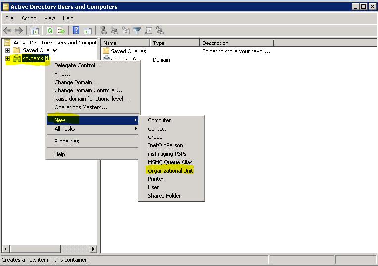Choose Delegate Control from context menu
The height and width of the screenshot is (266, 378).
click(x=93, y=65)
